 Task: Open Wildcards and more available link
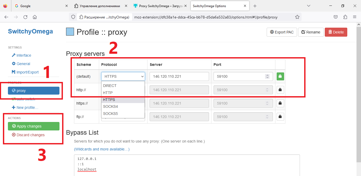point(102,149)
